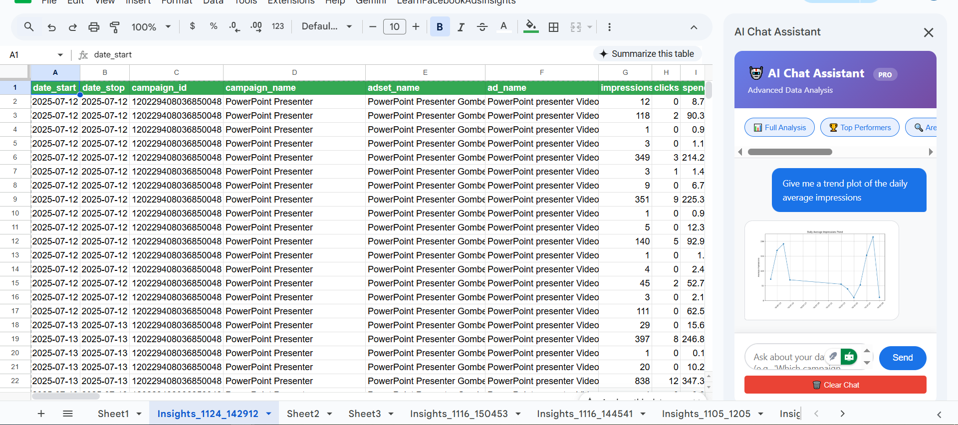Image resolution: width=958 pixels, height=425 pixels.
Task: Click the undo arrow icon
Action: coord(51,27)
